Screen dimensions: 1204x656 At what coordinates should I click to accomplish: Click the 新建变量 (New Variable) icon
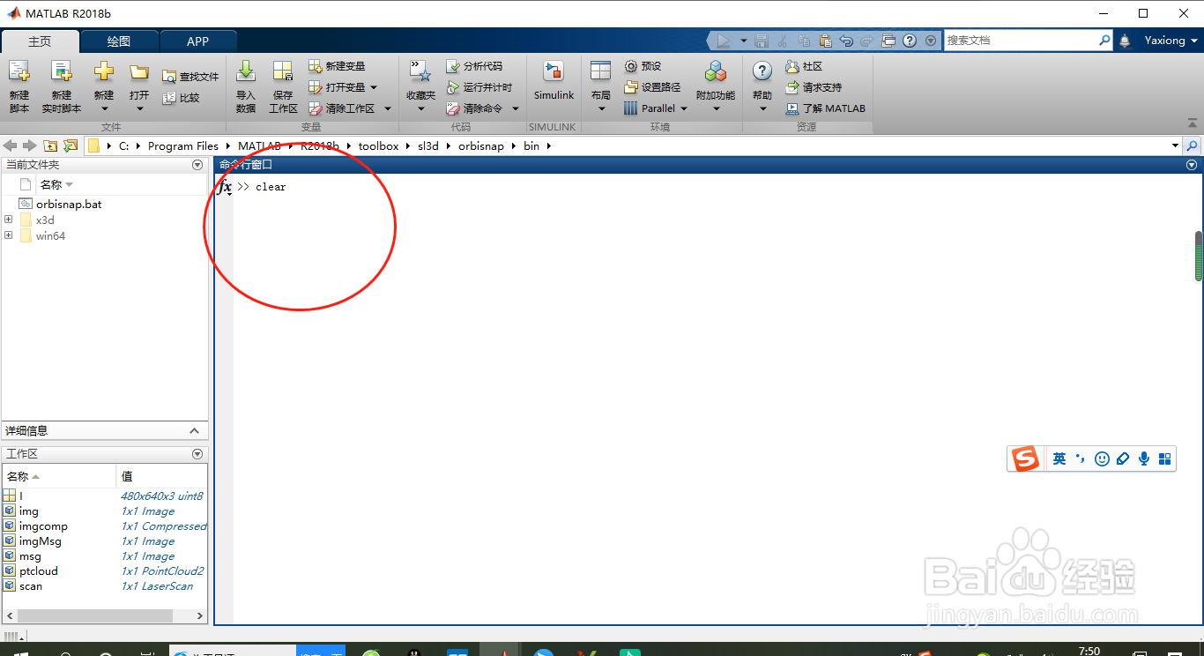click(x=316, y=66)
